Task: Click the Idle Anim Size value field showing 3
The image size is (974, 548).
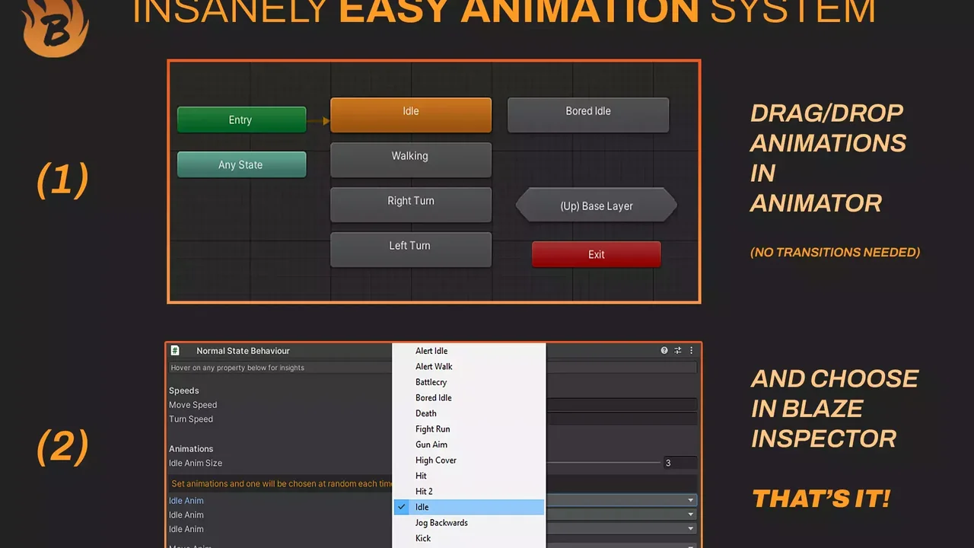Action: point(680,463)
